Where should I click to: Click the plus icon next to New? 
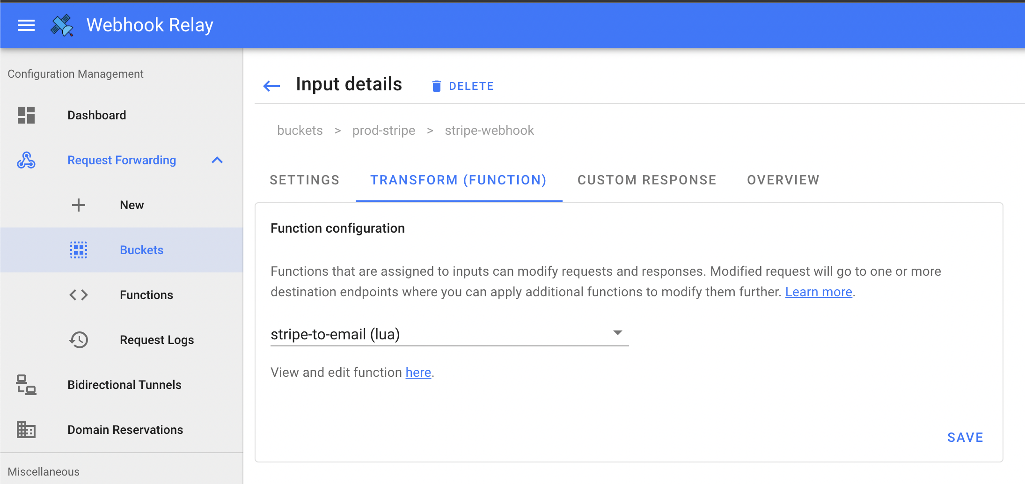78,205
